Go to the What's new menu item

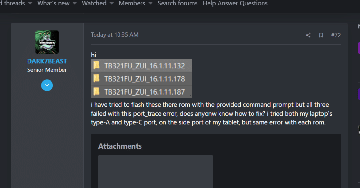pyautogui.click(x=53, y=3)
